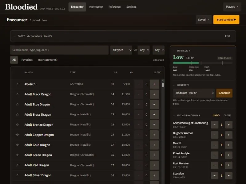Clear all monsters from the encounter
The height and width of the screenshot is (184, 246).
coord(227,116)
